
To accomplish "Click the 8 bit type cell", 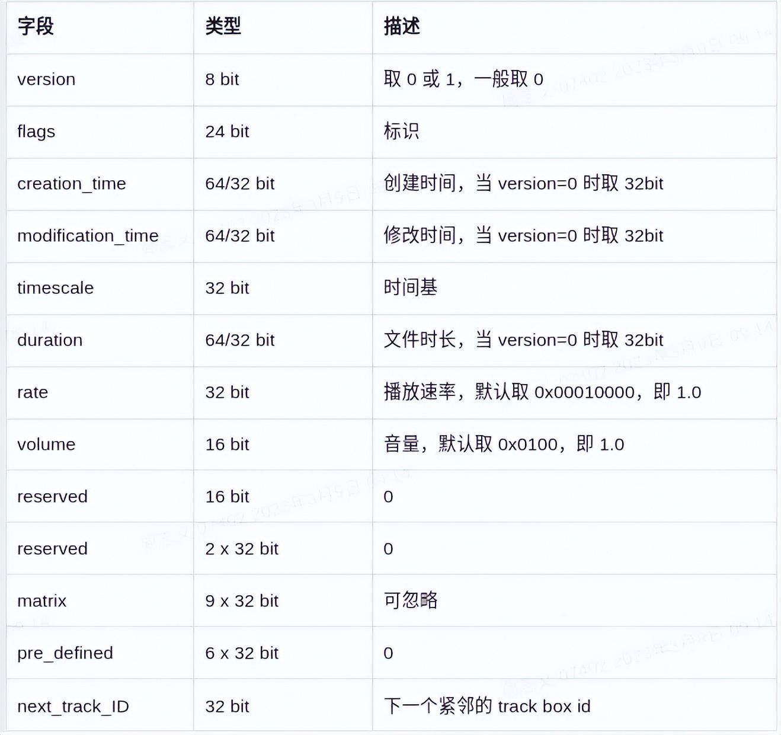I will click(x=222, y=79).
